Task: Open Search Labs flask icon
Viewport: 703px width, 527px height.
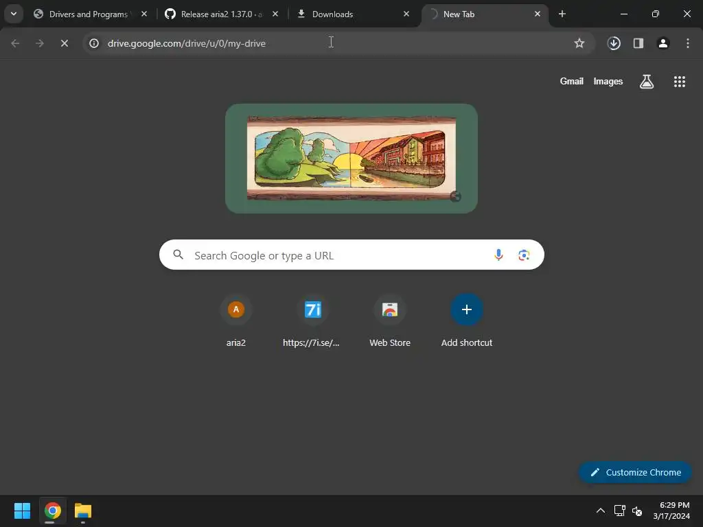Action: 647,82
